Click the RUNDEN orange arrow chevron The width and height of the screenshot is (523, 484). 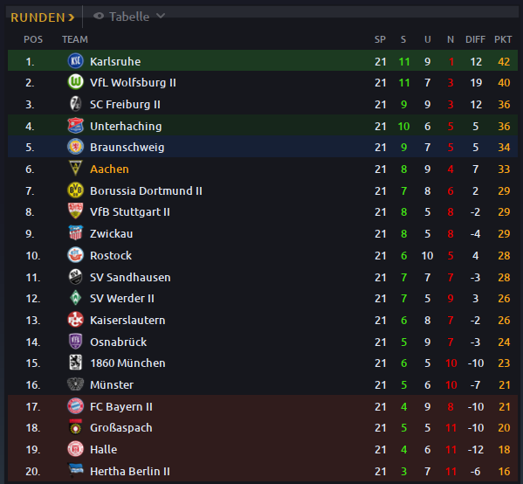(71, 17)
